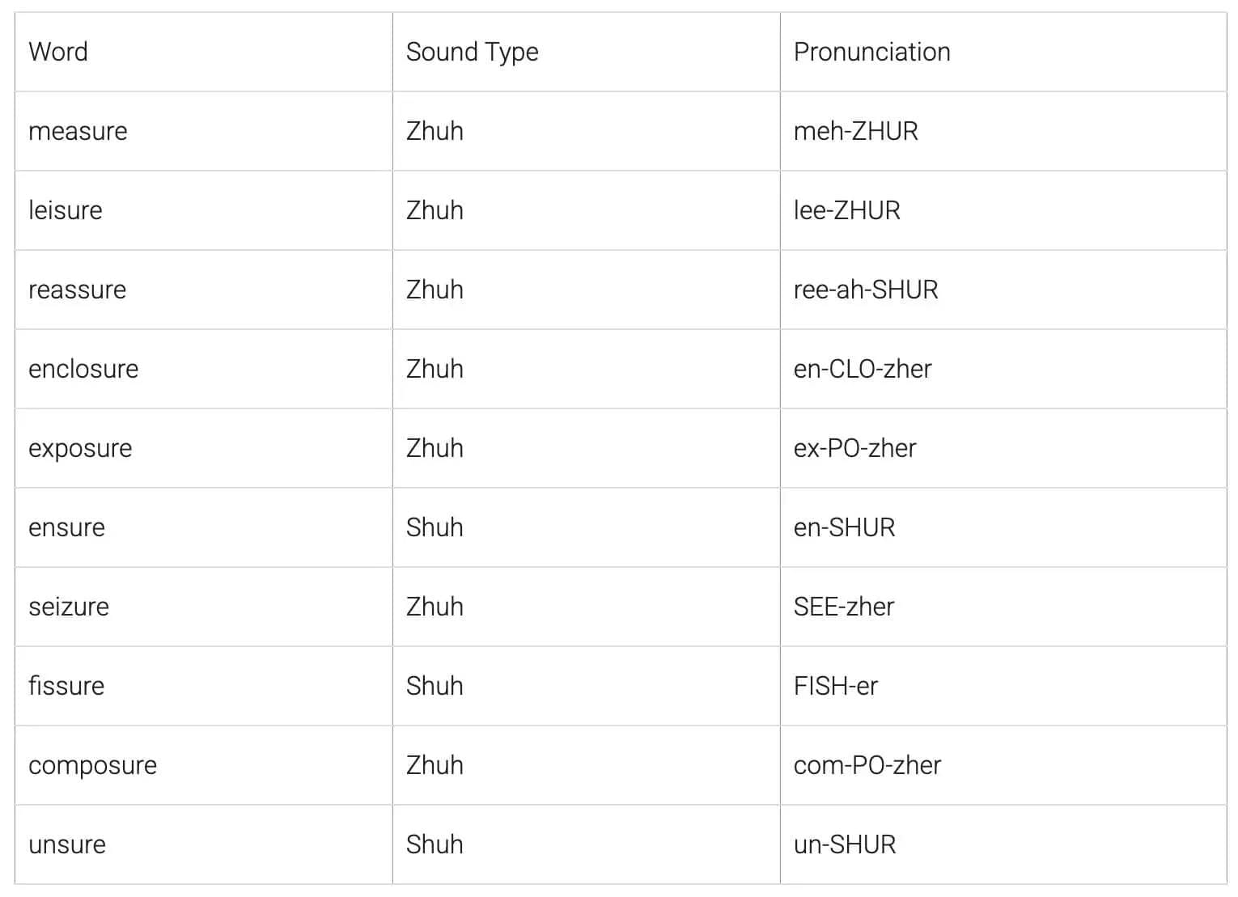
Task: Select the word "measure" cell
Action: tap(78, 131)
